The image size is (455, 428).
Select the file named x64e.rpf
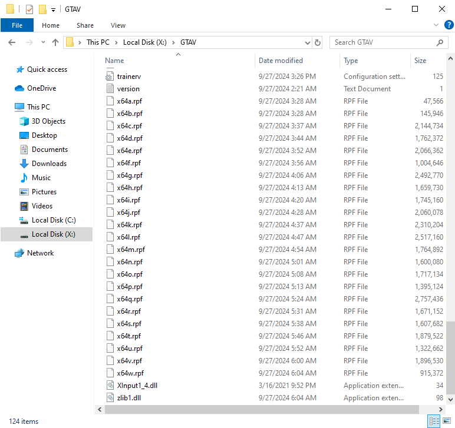[x=130, y=151]
